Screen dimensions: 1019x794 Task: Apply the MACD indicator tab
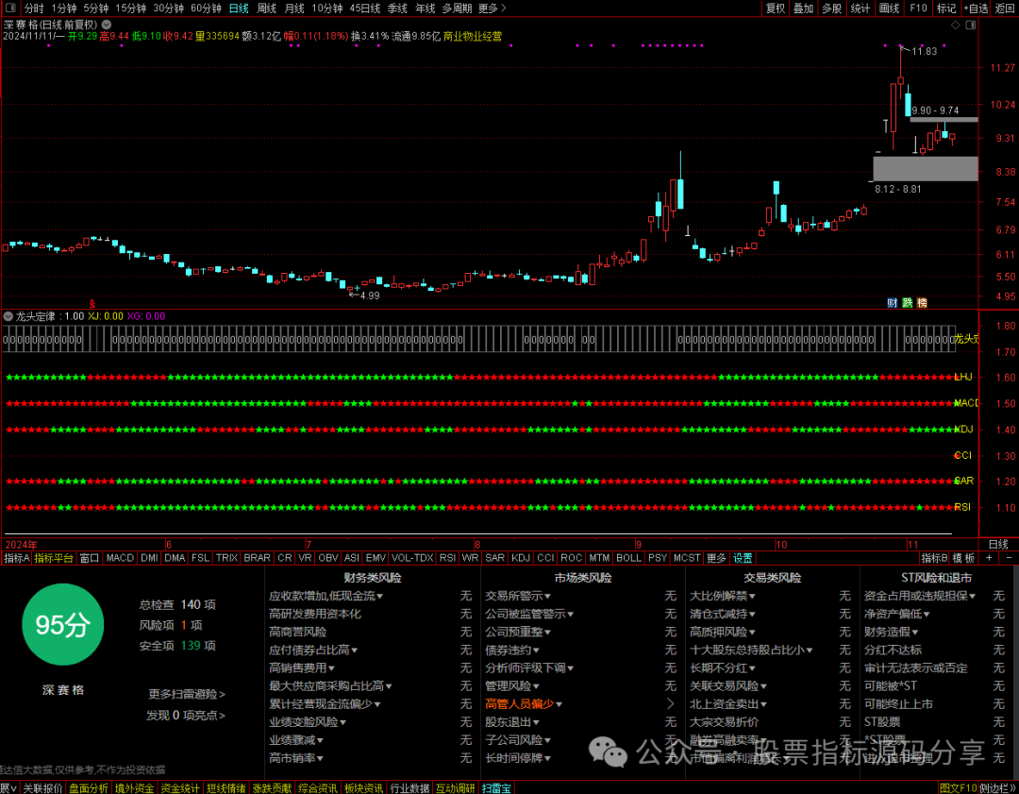120,558
